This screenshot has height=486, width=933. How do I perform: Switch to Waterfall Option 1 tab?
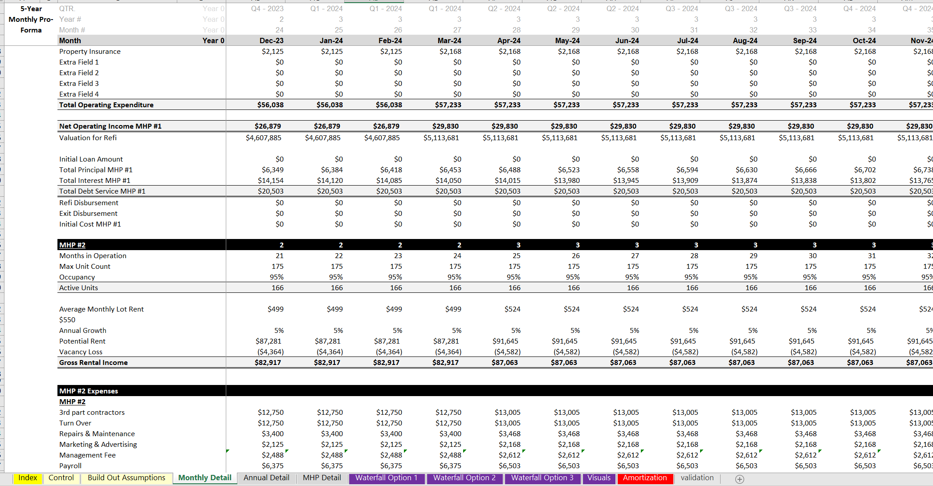[x=387, y=478]
